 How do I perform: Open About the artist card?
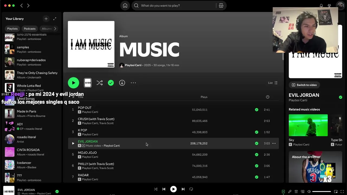[x=315, y=167]
